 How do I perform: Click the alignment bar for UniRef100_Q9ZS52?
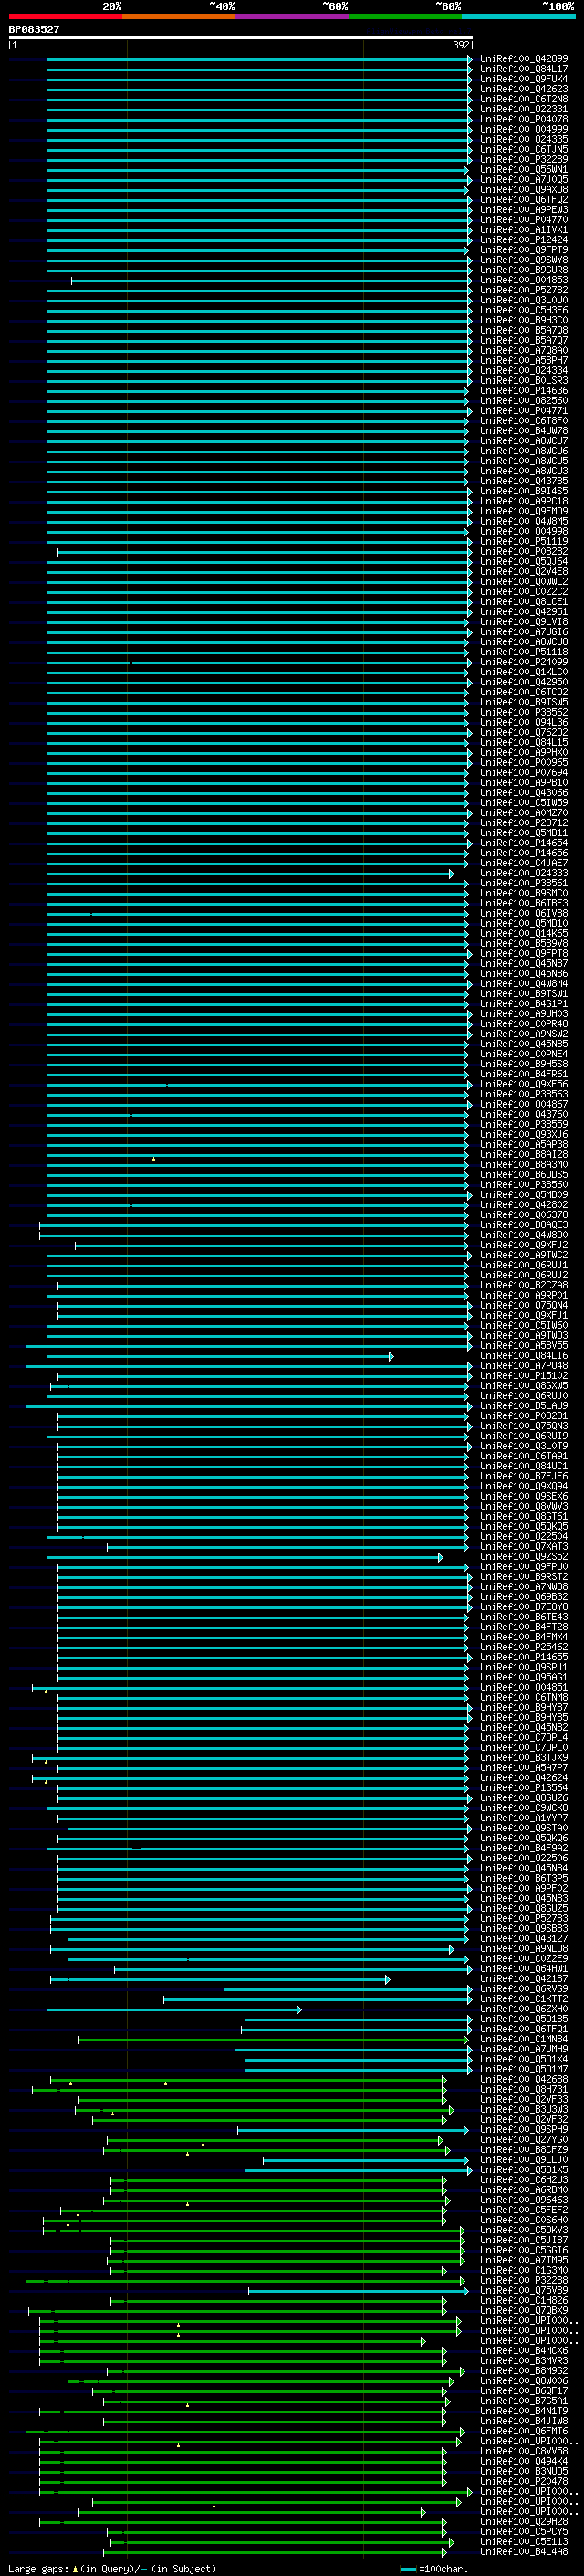(245, 1557)
